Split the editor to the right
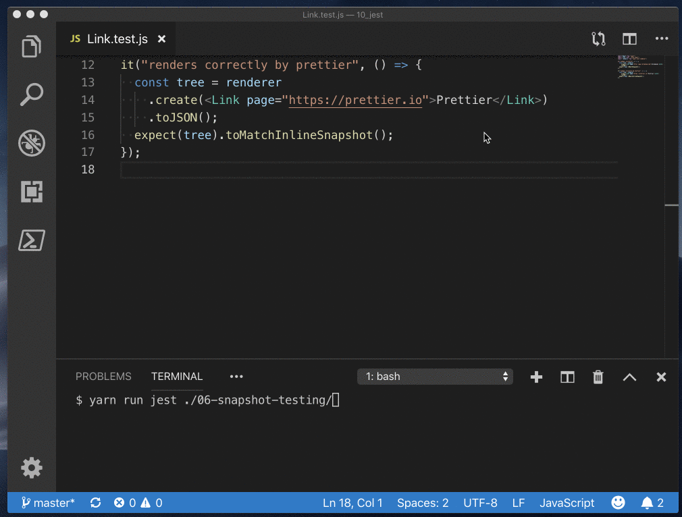 (x=629, y=39)
